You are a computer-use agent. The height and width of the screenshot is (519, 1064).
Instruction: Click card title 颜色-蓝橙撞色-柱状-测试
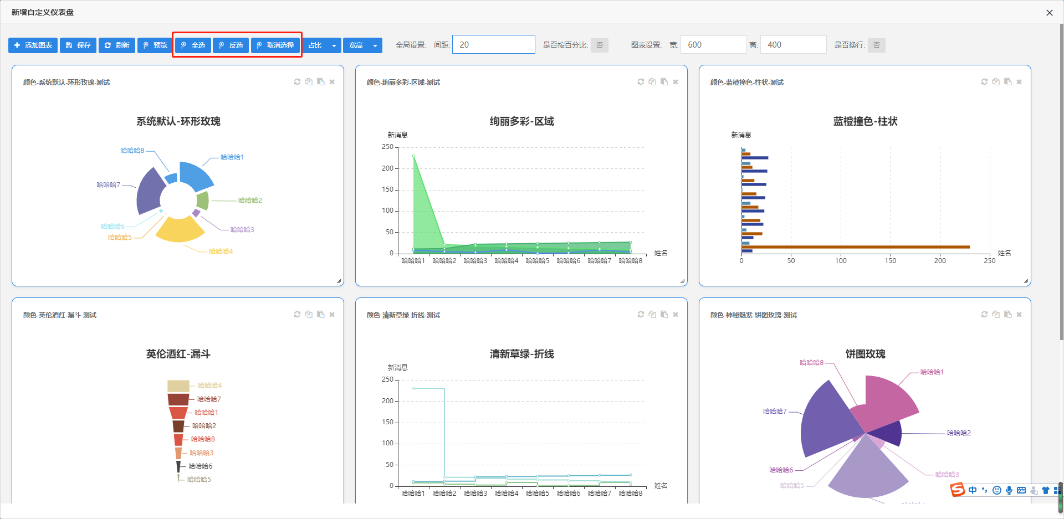747,83
